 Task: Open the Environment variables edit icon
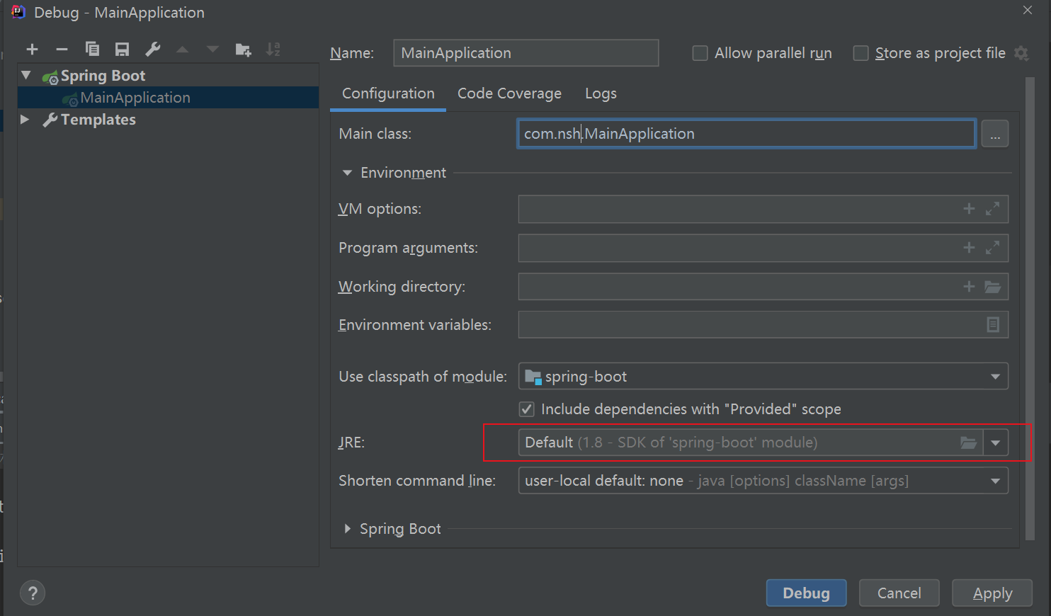click(x=993, y=325)
